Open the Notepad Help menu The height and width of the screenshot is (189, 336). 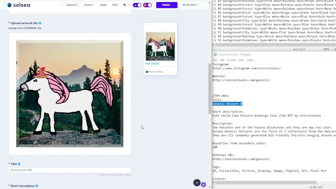click(250, 60)
